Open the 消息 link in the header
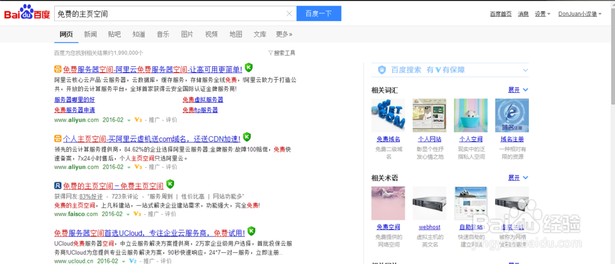The height and width of the screenshot is (264, 615). pos(523,14)
